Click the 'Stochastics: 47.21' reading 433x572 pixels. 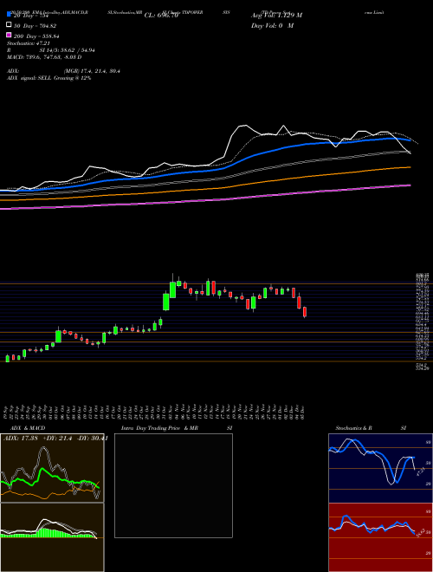click(29, 43)
